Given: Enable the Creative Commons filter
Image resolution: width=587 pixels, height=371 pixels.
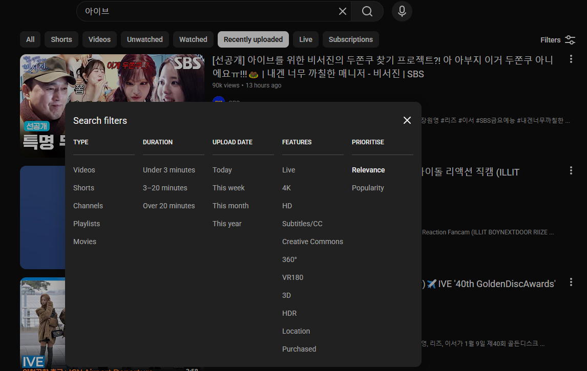Looking at the screenshot, I should pyautogui.click(x=312, y=242).
